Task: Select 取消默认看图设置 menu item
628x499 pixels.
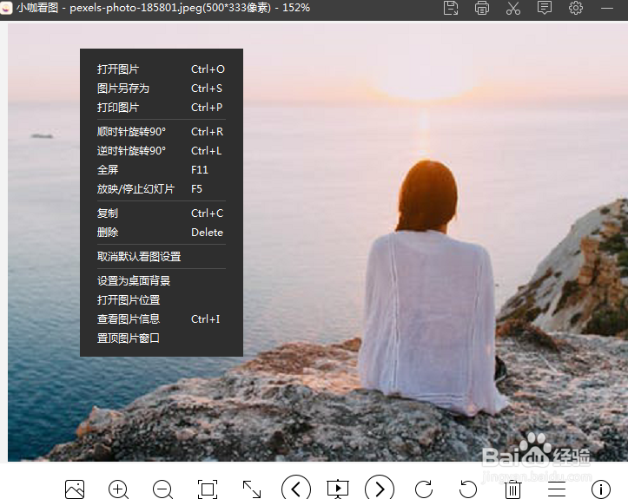Action: tap(162, 257)
